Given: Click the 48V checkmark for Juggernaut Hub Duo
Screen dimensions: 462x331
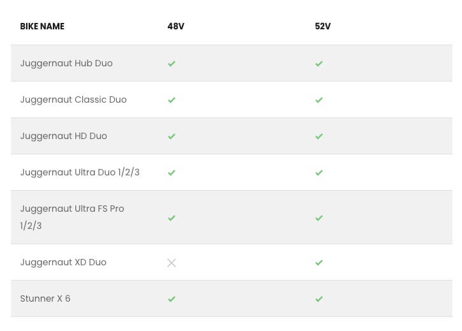Looking at the screenshot, I should [171, 64].
